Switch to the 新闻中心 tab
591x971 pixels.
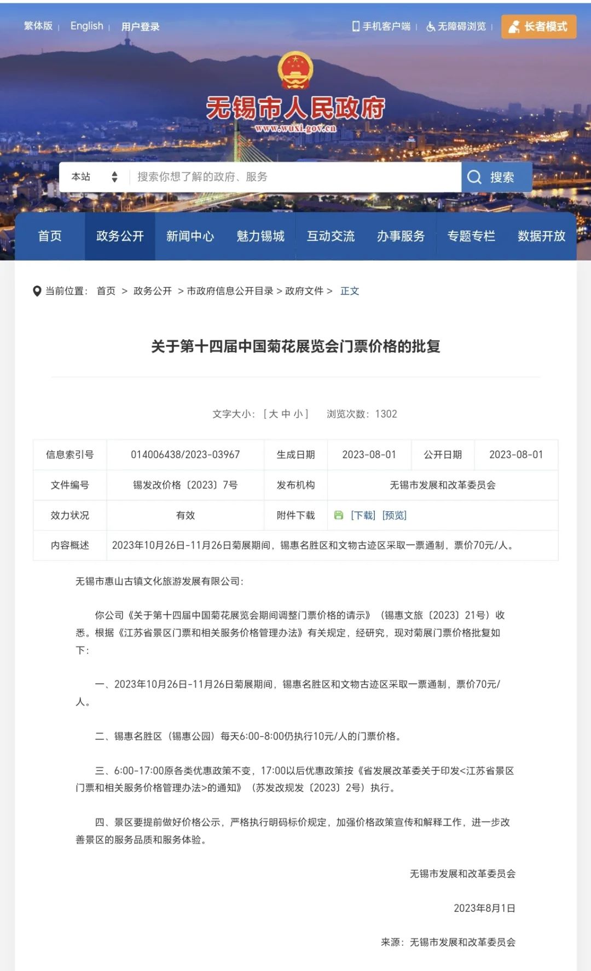click(190, 236)
